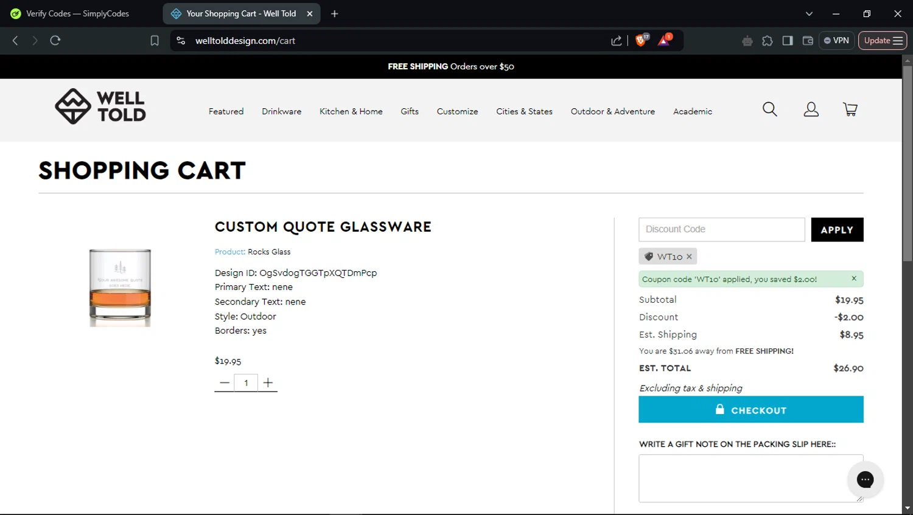The height and width of the screenshot is (515, 913).
Task: Open the Kitchen & Home menu
Action: [351, 111]
